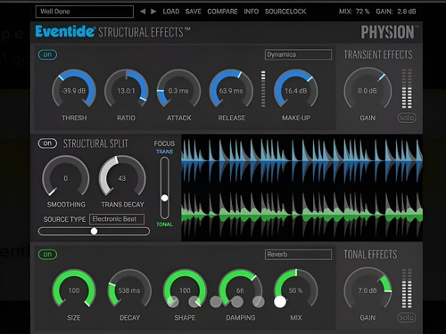Click the source type horizontal slider handle
The height and width of the screenshot is (334, 446).
[94, 231]
